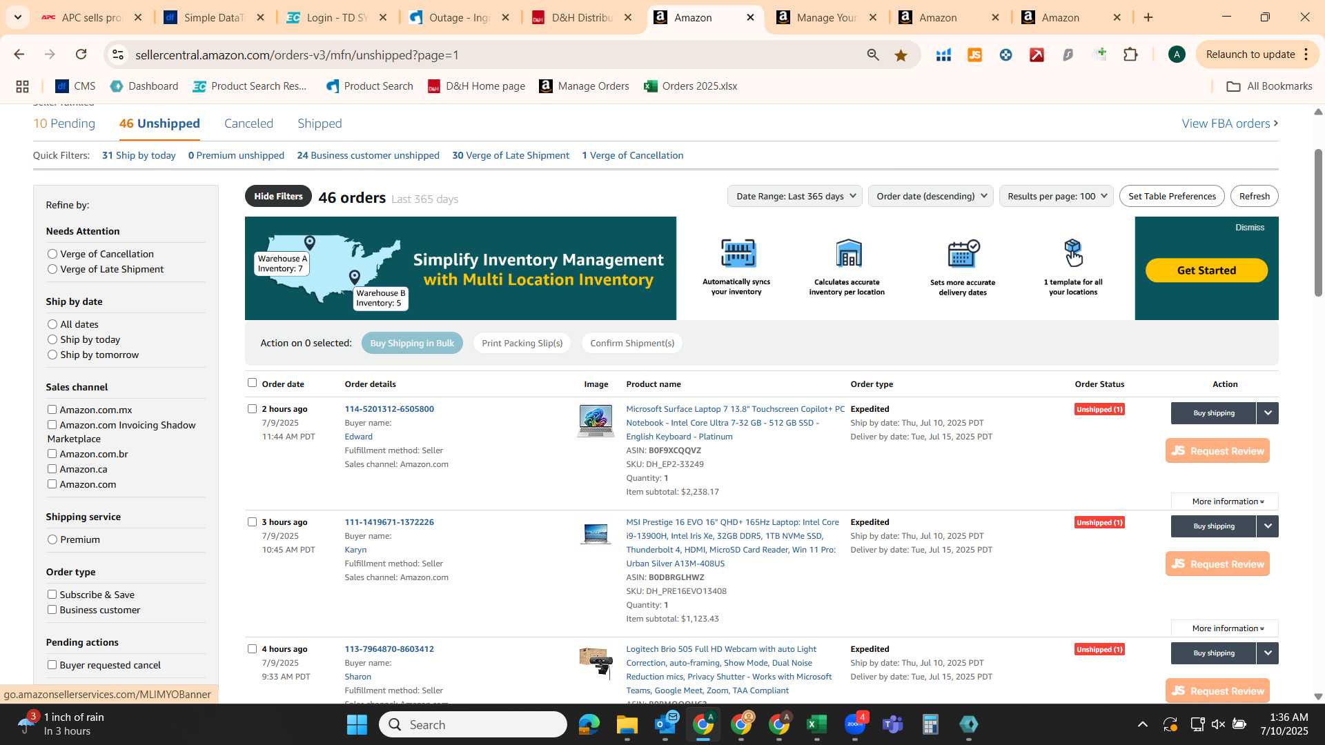This screenshot has width=1325, height=745.
Task: Click Print Packing Slip(s) button
Action: pyautogui.click(x=522, y=343)
